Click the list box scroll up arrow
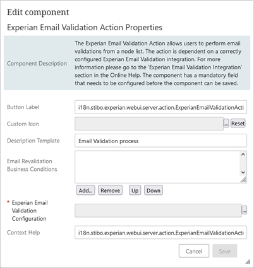Viewport: 254px width, 268px height. pos(243,154)
